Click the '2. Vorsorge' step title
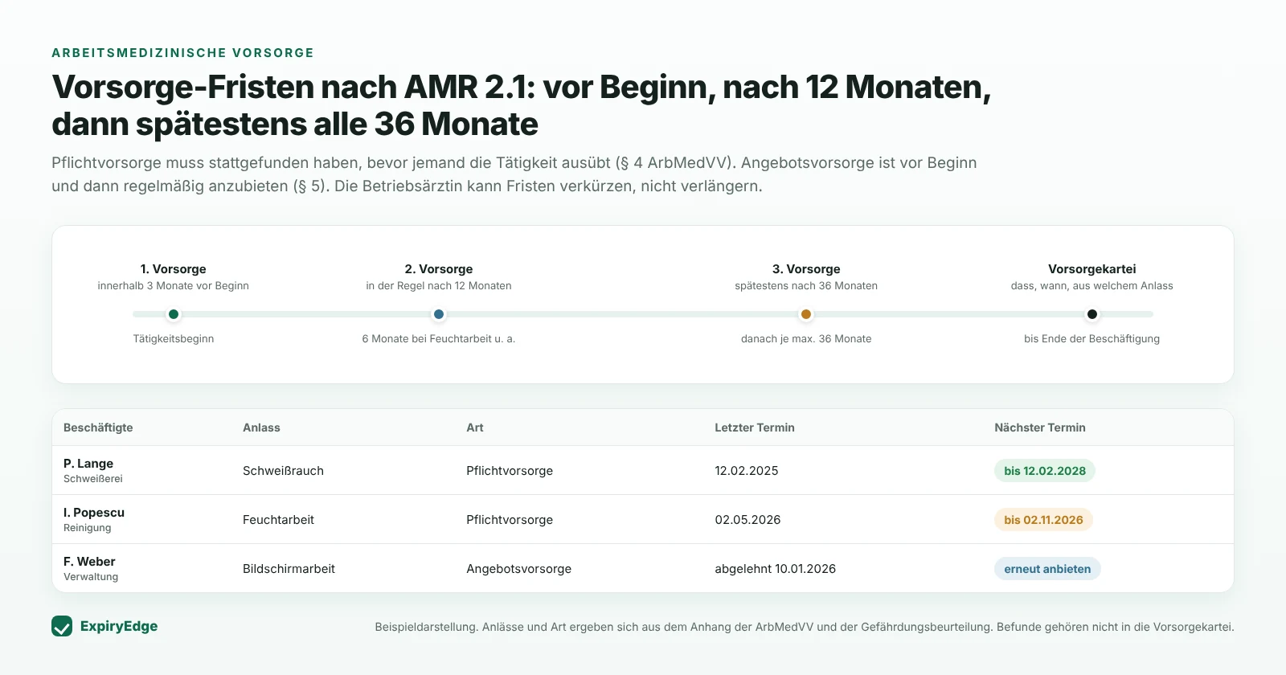 click(439, 269)
